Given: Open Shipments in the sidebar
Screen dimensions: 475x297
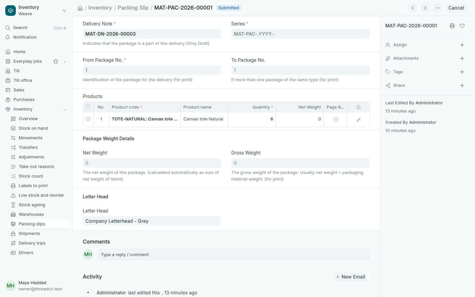Looking at the screenshot, I should (x=39, y=234).
